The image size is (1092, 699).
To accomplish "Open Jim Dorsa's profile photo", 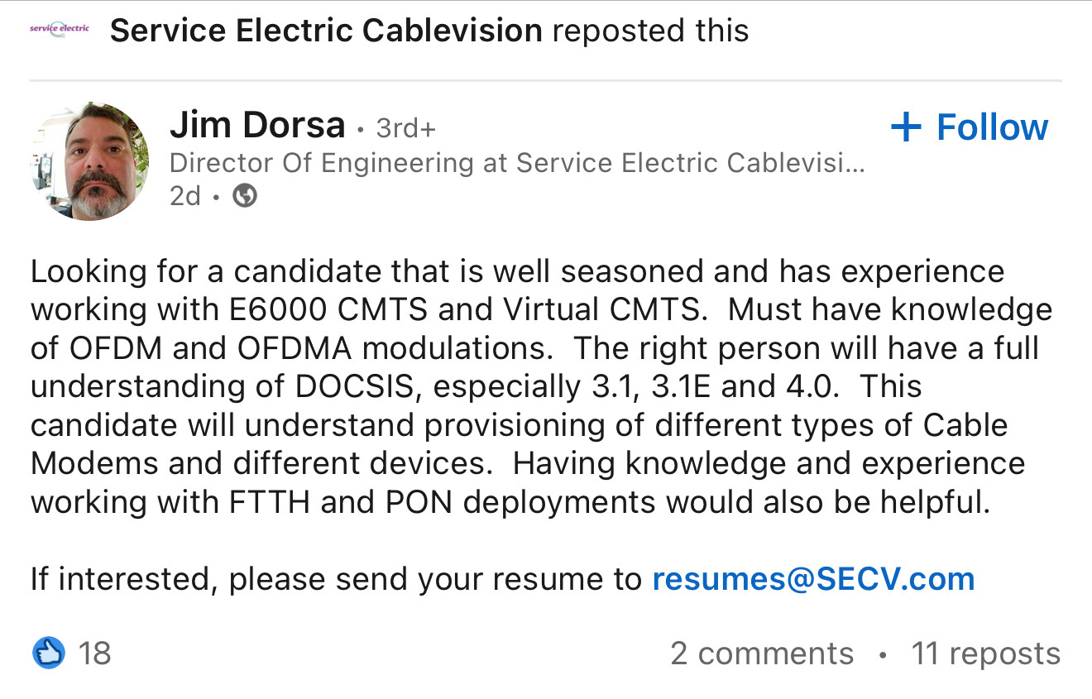I will click(90, 161).
